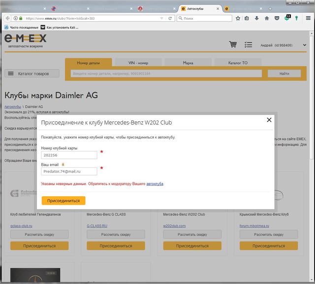The width and height of the screenshot is (315, 284).
Task: Reload the page with the refresh icon
Action: click(x=170, y=18)
